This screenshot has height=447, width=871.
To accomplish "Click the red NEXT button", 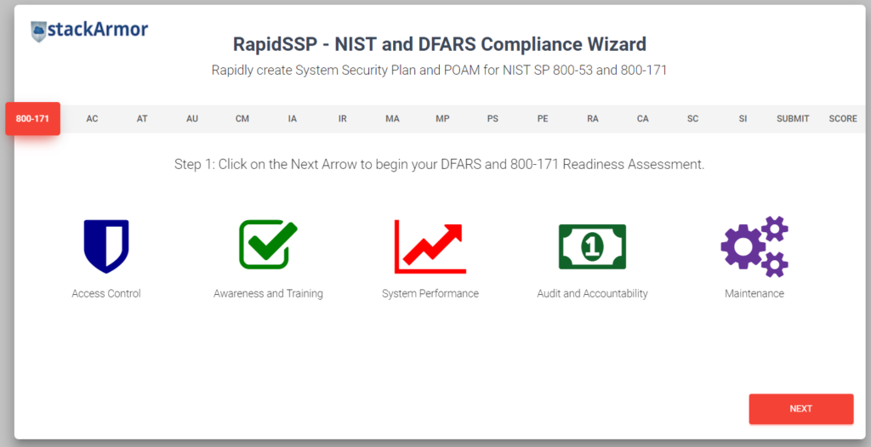I will coord(801,409).
